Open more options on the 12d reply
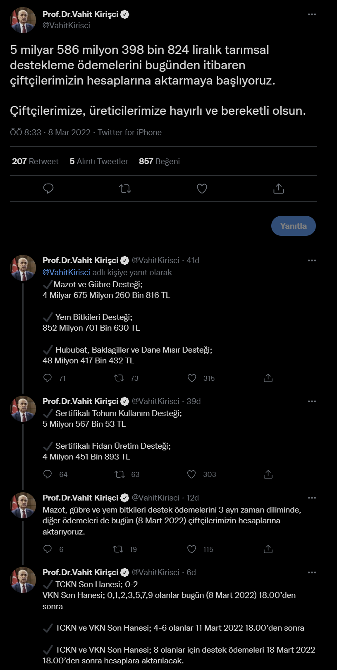The width and height of the screenshot is (337, 670). [312, 498]
